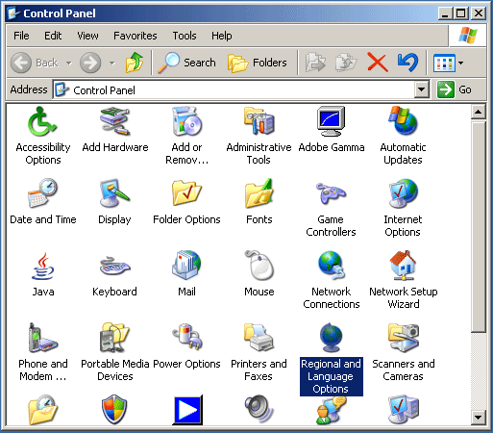Select the Adobe Gamma icon

click(x=331, y=121)
